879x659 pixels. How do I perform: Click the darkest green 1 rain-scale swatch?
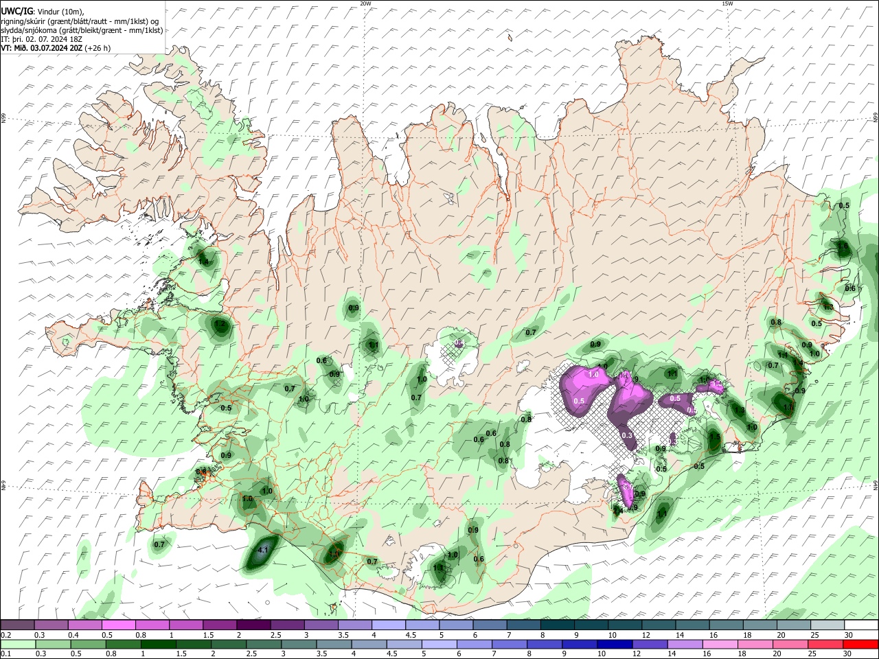click(158, 644)
